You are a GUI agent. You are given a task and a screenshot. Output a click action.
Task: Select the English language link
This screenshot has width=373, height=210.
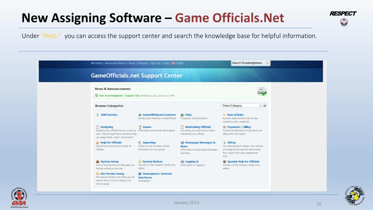tap(180, 63)
